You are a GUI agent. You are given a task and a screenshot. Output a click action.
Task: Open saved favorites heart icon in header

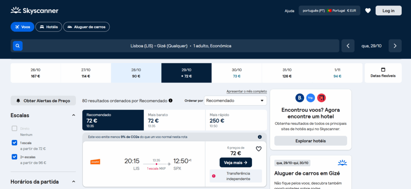point(368,11)
